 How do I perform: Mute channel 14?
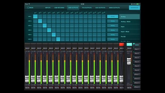click(104, 88)
